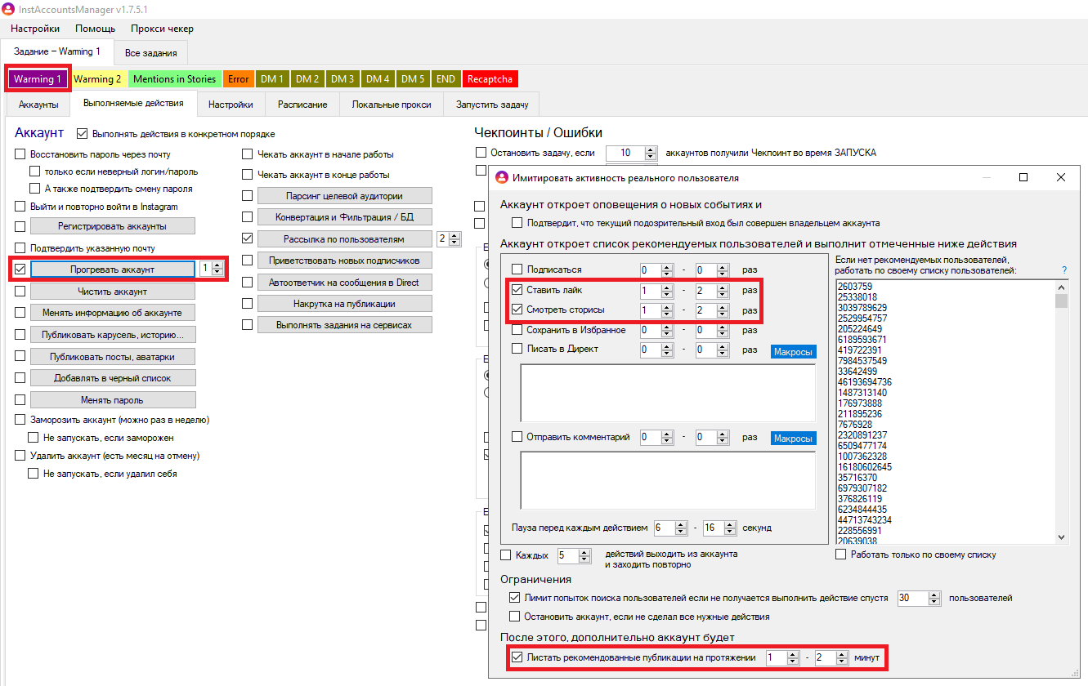Select the Mentions in Stories tab
Screen dimensions: 1088x686
(174, 79)
